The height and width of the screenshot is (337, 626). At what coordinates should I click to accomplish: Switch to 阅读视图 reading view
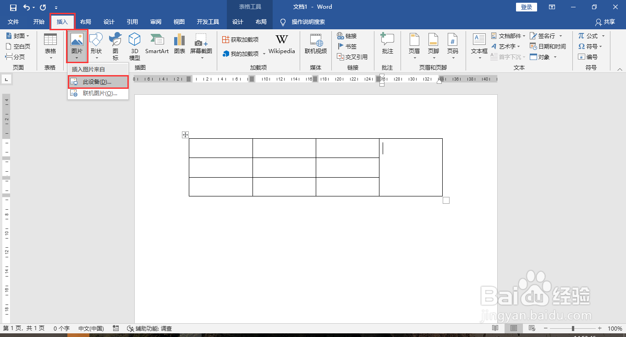click(x=495, y=328)
